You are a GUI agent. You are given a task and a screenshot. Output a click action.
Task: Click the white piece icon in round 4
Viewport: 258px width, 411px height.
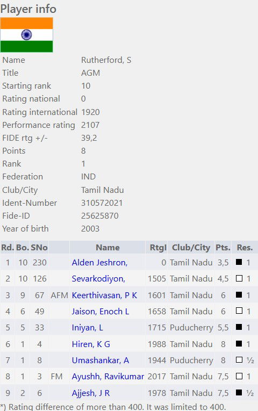pos(239,311)
